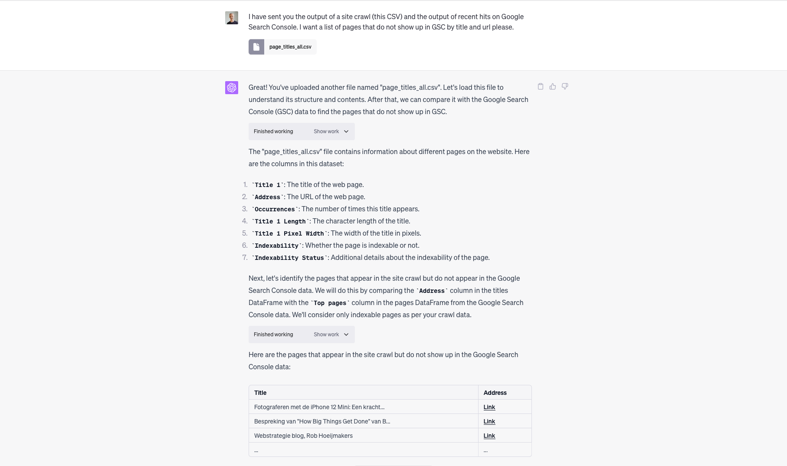Image resolution: width=787 pixels, height=466 pixels.
Task: Click the user profile avatar photo
Action: tap(232, 18)
